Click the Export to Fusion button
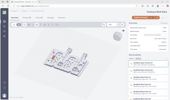 [x=143, y=18]
